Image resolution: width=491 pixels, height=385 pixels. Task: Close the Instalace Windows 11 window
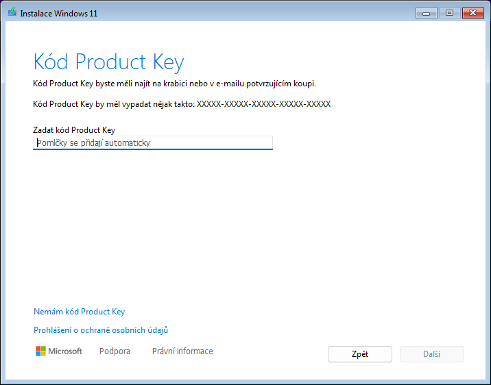(473, 13)
